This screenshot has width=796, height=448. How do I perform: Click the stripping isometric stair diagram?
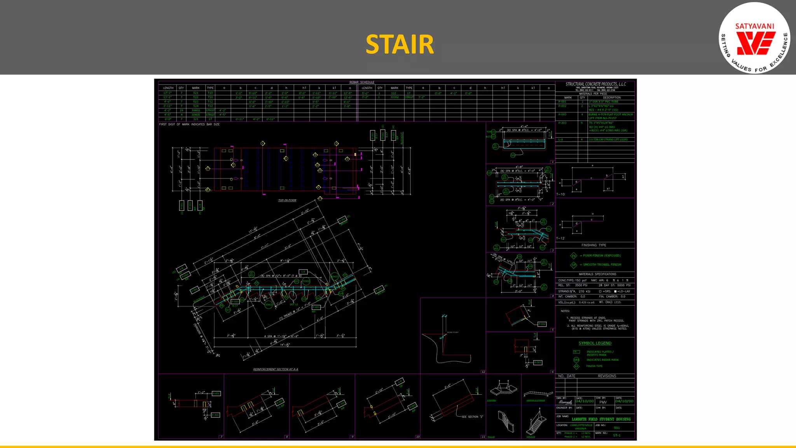pos(503,388)
